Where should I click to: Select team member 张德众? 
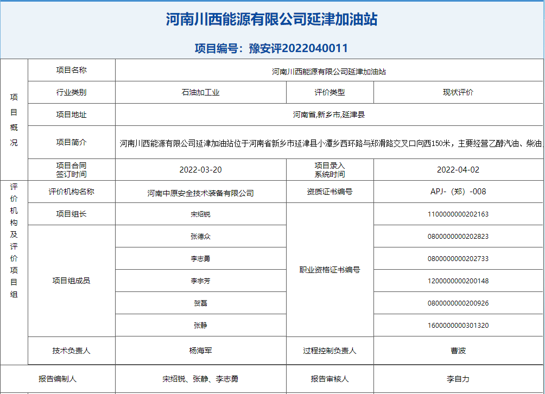click(200, 237)
